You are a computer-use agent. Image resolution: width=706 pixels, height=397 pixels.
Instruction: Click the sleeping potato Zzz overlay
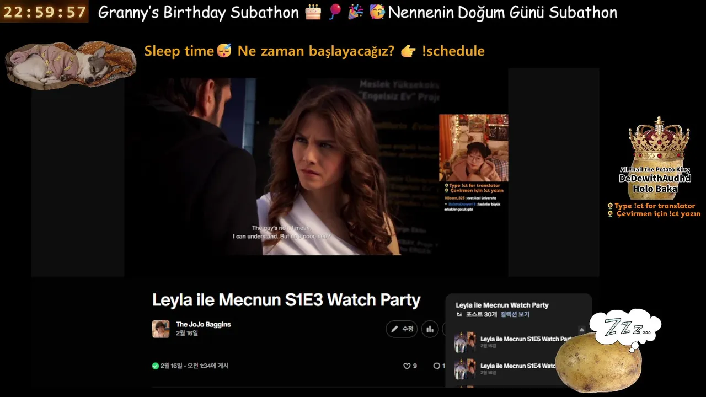pos(608,351)
